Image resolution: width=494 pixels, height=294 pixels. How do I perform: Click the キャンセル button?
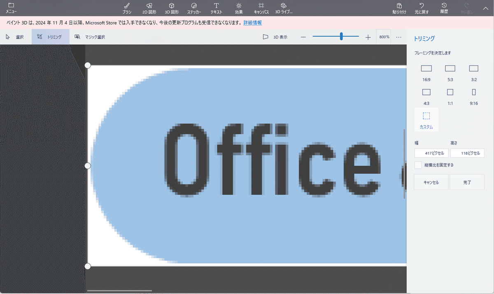click(x=431, y=182)
